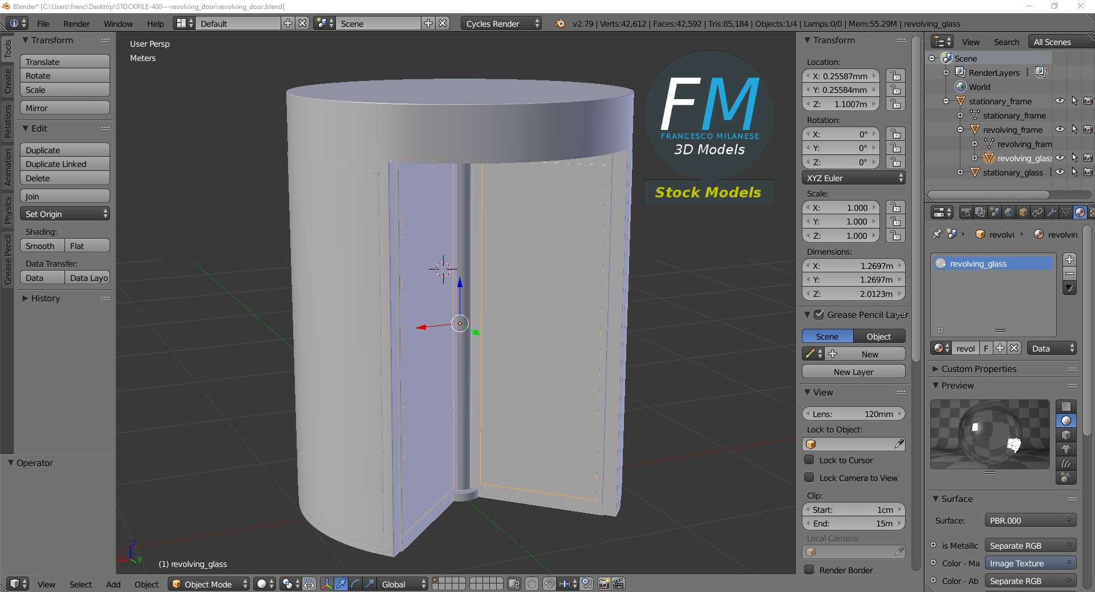The height and width of the screenshot is (592, 1095).
Task: Switch to the Physics tab in tool shelf
Action: 7,210
